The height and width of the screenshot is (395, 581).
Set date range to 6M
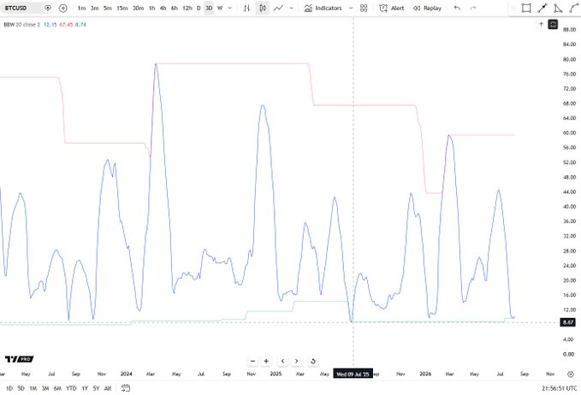[x=57, y=388]
